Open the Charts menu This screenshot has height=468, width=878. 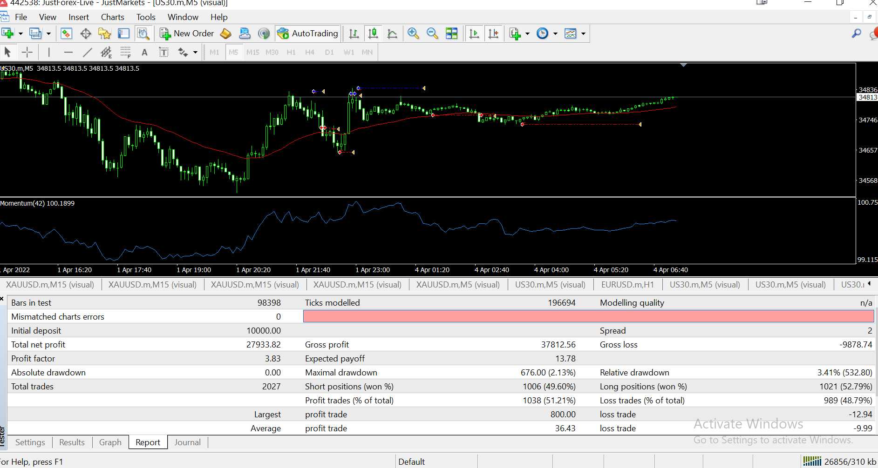(x=113, y=17)
